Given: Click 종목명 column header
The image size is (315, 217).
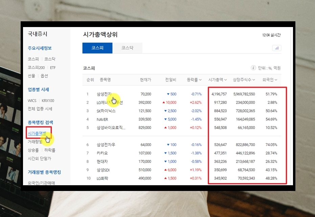Looking at the screenshot, I should (105, 80).
